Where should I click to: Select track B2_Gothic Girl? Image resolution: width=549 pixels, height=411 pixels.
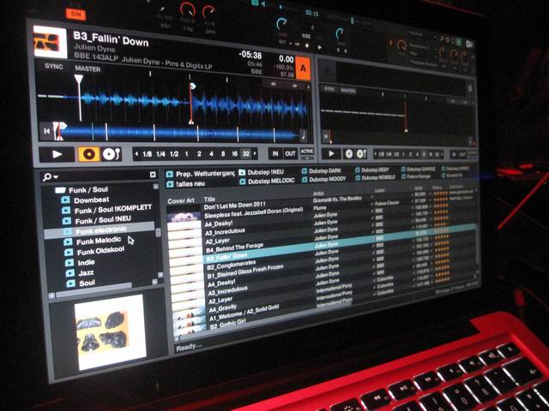226,325
